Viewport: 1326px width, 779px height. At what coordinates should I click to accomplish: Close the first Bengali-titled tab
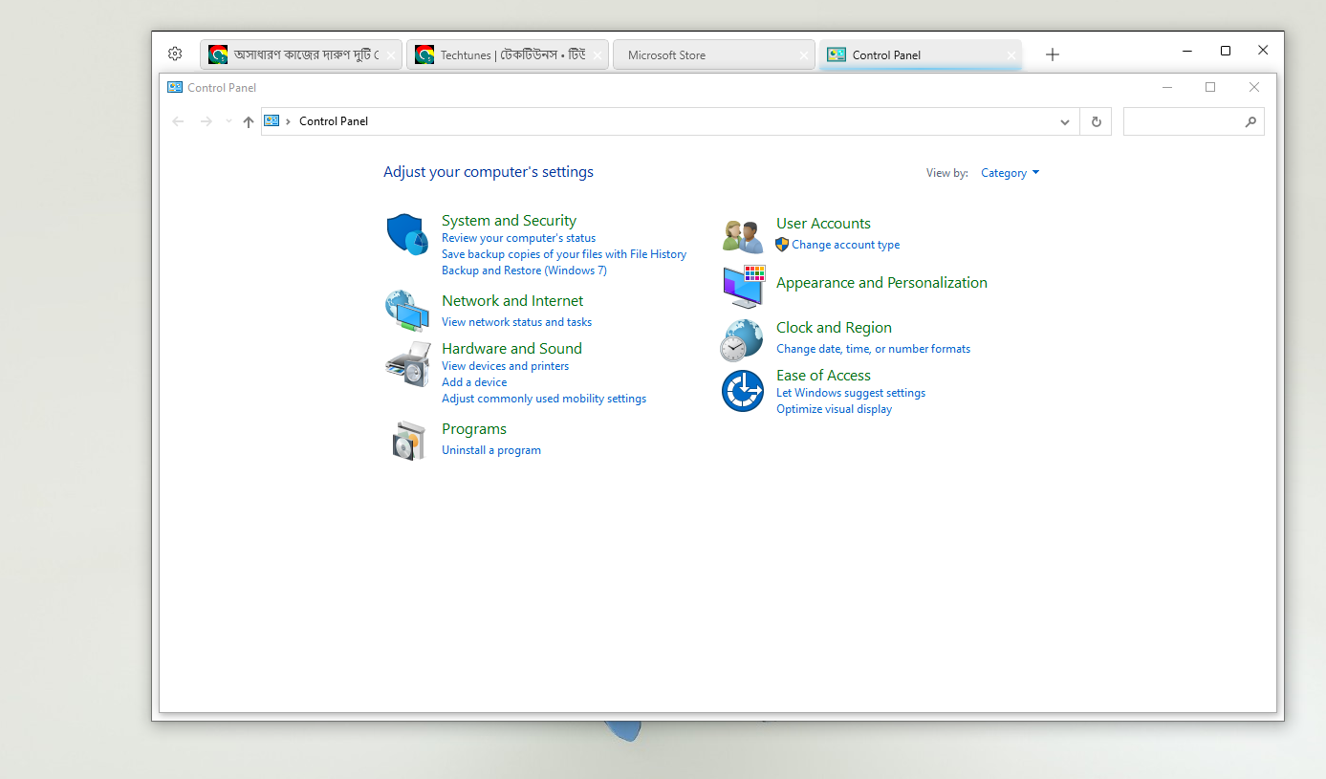[x=391, y=55]
